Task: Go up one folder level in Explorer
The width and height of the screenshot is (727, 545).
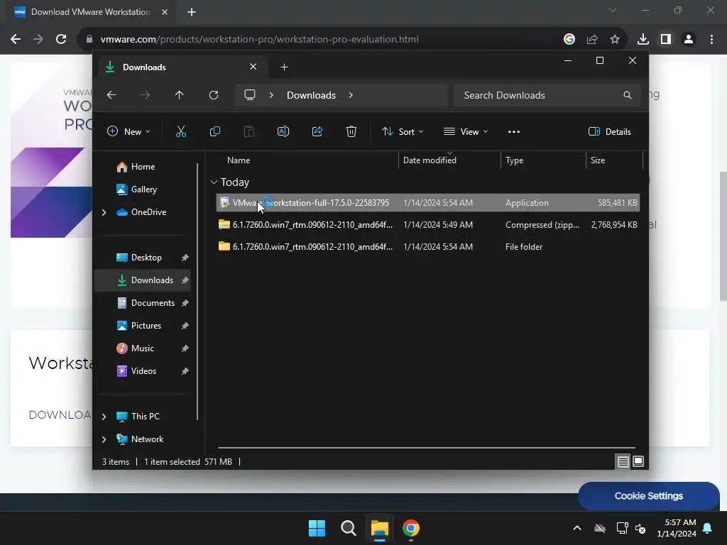Action: (x=180, y=95)
